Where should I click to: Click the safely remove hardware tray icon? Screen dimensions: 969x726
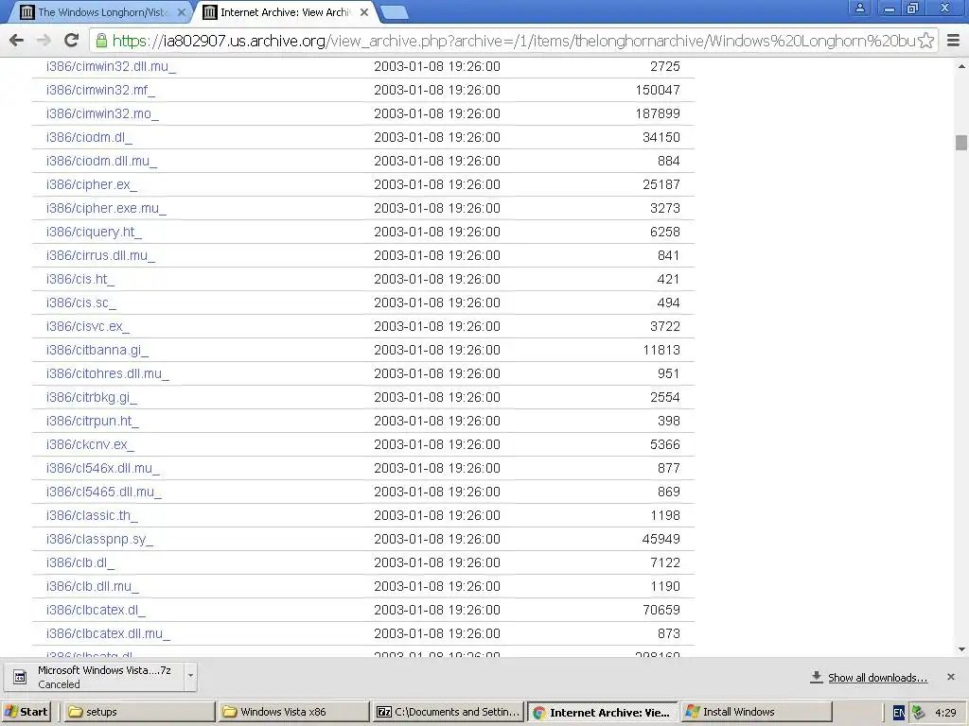[918, 712]
